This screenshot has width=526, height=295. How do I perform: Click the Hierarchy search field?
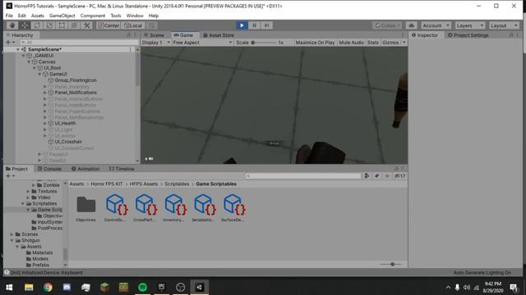pos(79,43)
